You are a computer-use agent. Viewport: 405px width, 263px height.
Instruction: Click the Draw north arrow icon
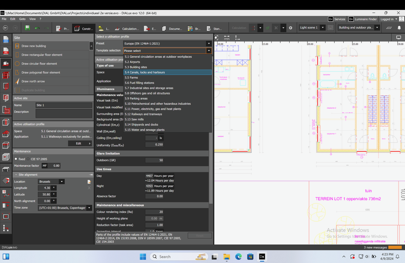point(17,81)
